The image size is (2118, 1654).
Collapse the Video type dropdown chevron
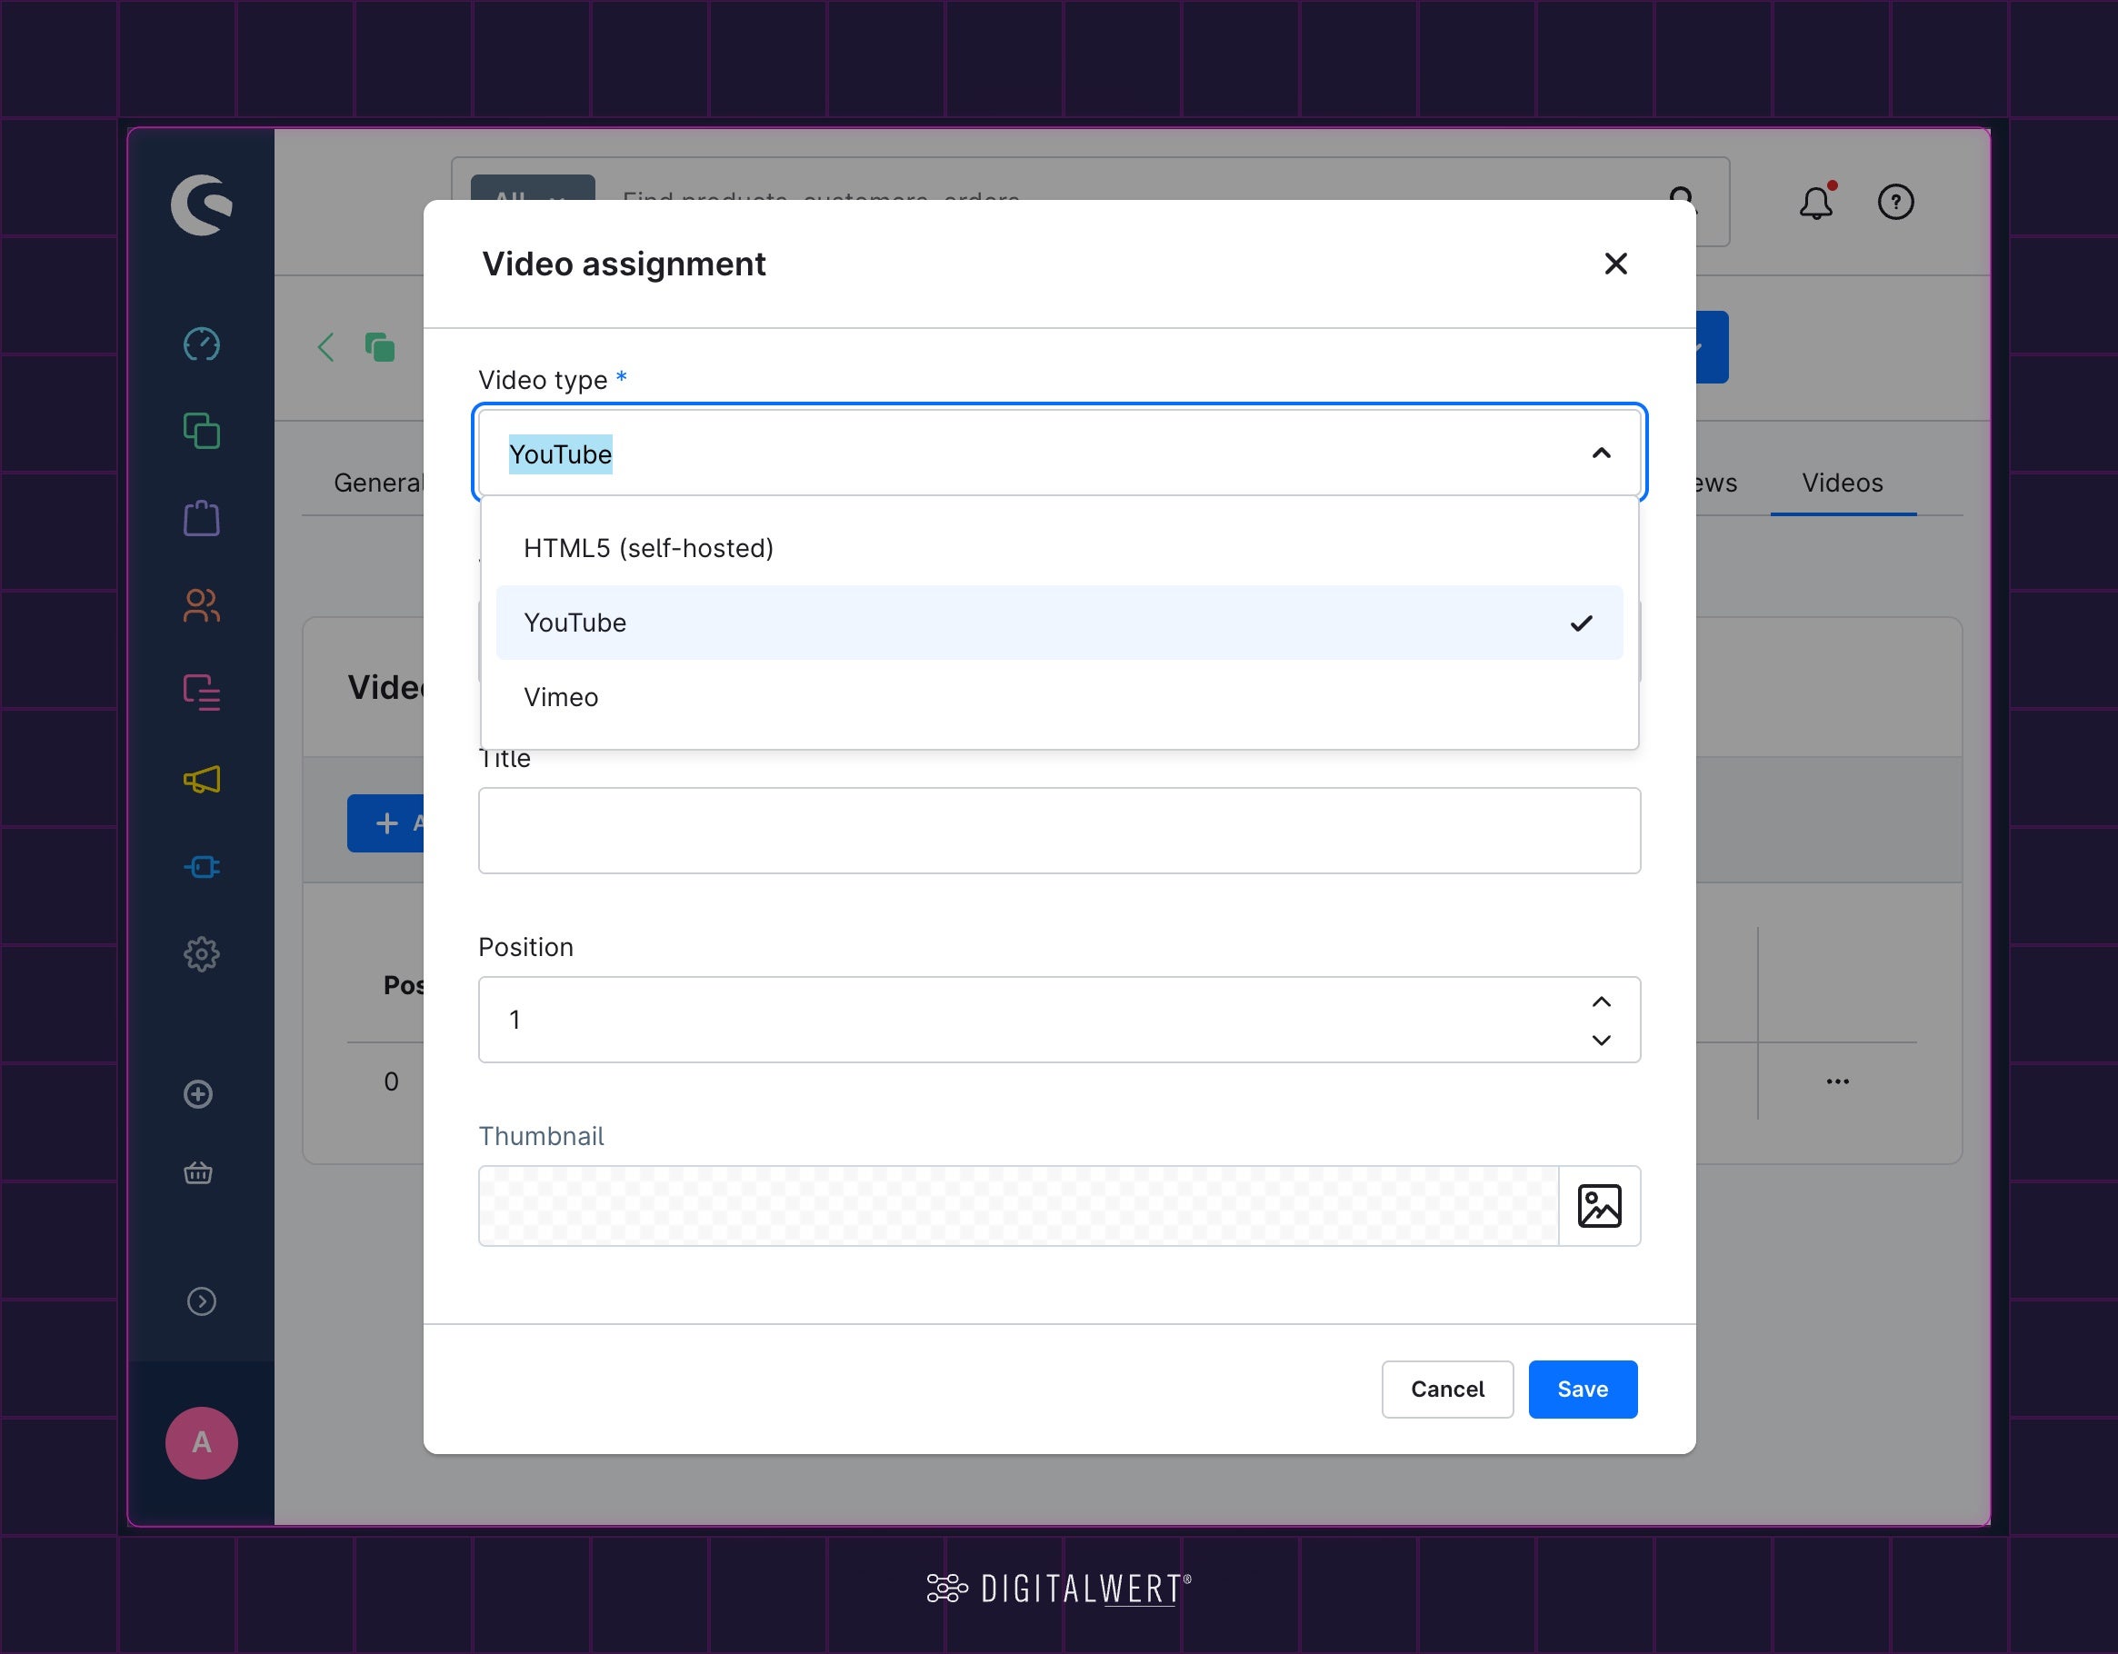point(1601,453)
